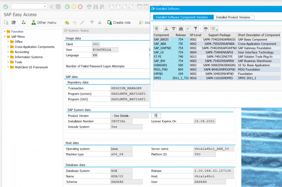
Task: Open the Other menu button
Action: pos(44,23)
